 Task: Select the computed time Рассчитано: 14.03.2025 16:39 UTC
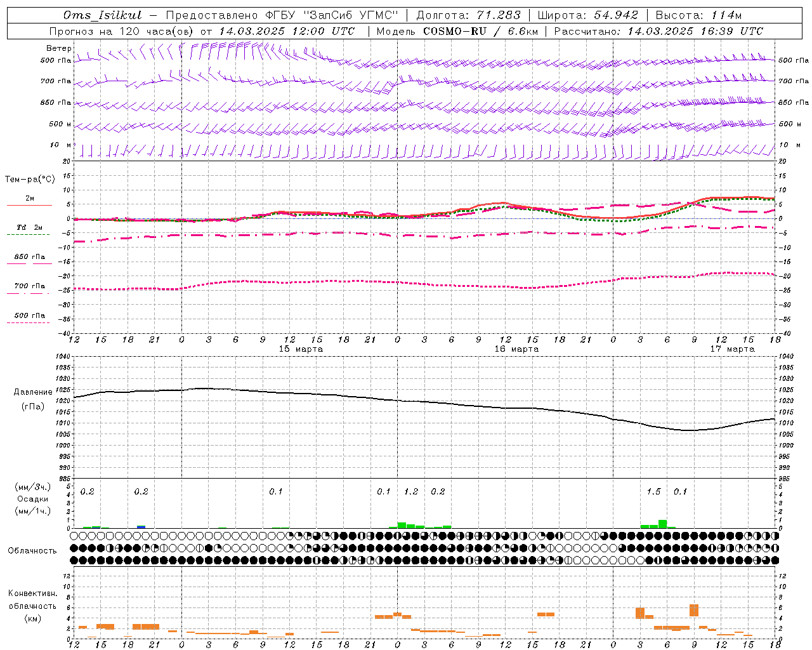pyautogui.click(x=658, y=31)
